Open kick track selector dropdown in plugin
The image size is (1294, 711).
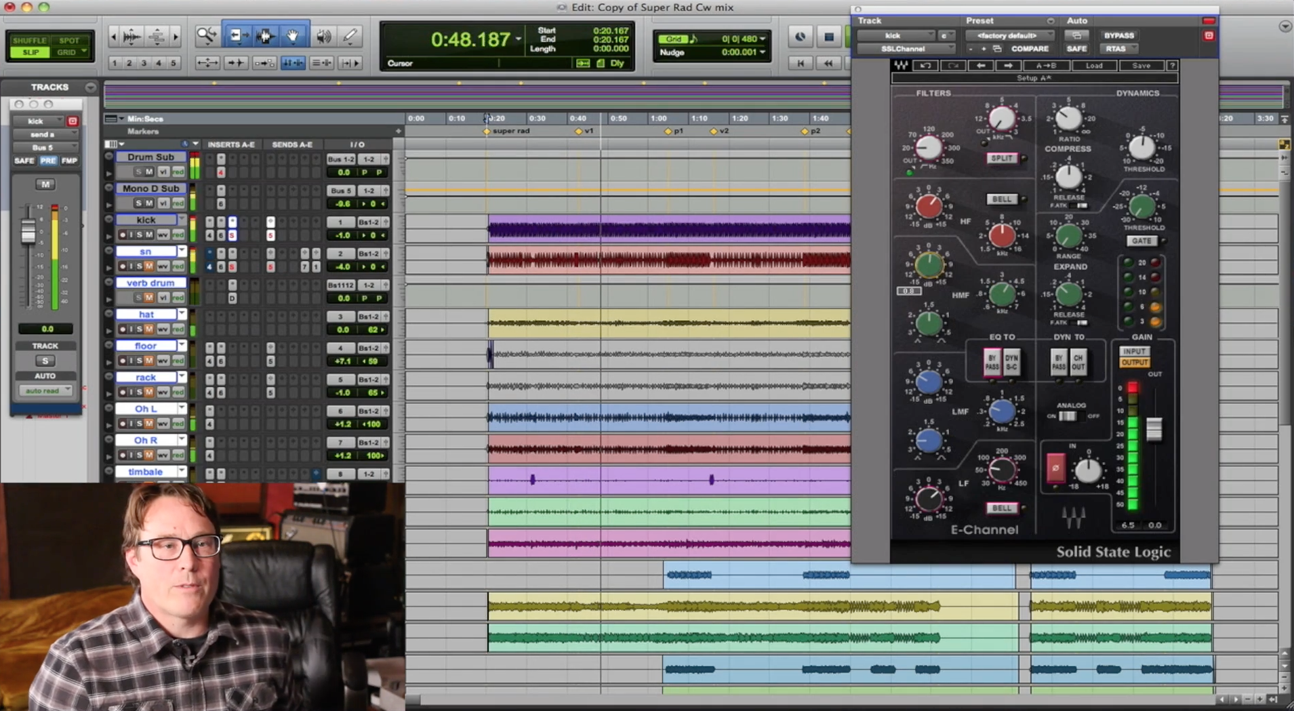895,35
